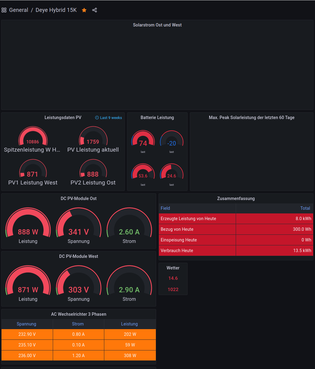Open the AC Wechselrichter 3 Phasen panel menu
The image size is (315, 369).
[79, 314]
